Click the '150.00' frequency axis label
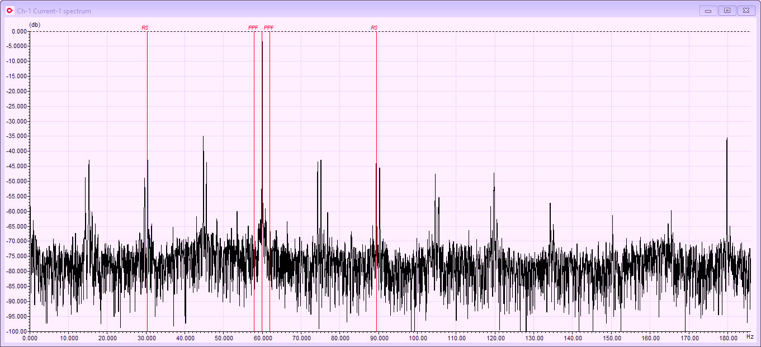761x347 pixels. tap(612, 338)
